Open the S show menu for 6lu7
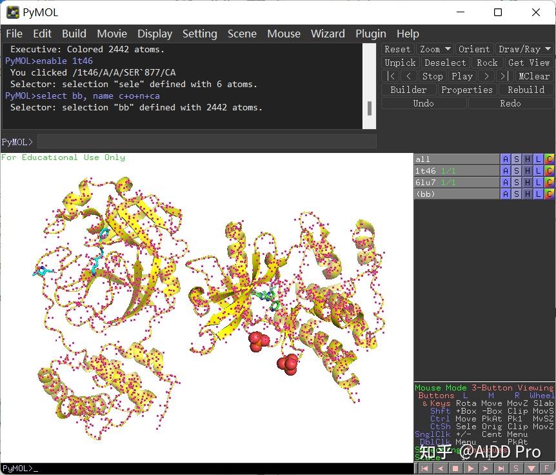556x475 pixels. (x=517, y=183)
